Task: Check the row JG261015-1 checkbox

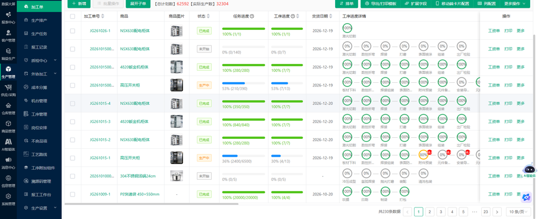Action: 73,158
